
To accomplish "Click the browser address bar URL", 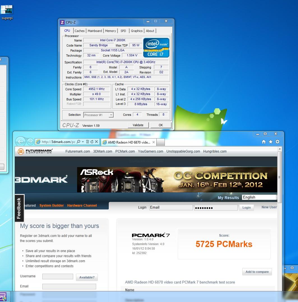I will coord(58,142).
